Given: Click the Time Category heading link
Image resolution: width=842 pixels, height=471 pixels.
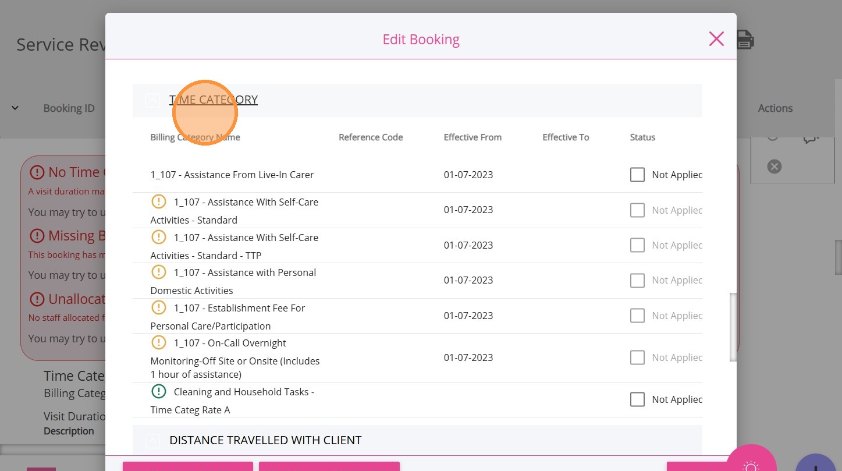Looking at the screenshot, I should click(213, 100).
